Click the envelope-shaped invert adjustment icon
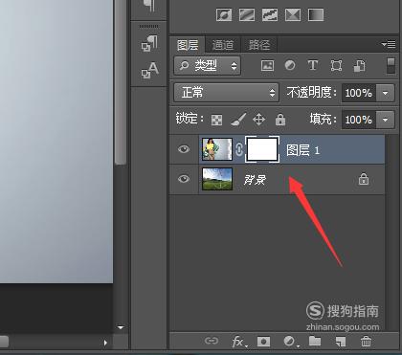 tap(293, 14)
